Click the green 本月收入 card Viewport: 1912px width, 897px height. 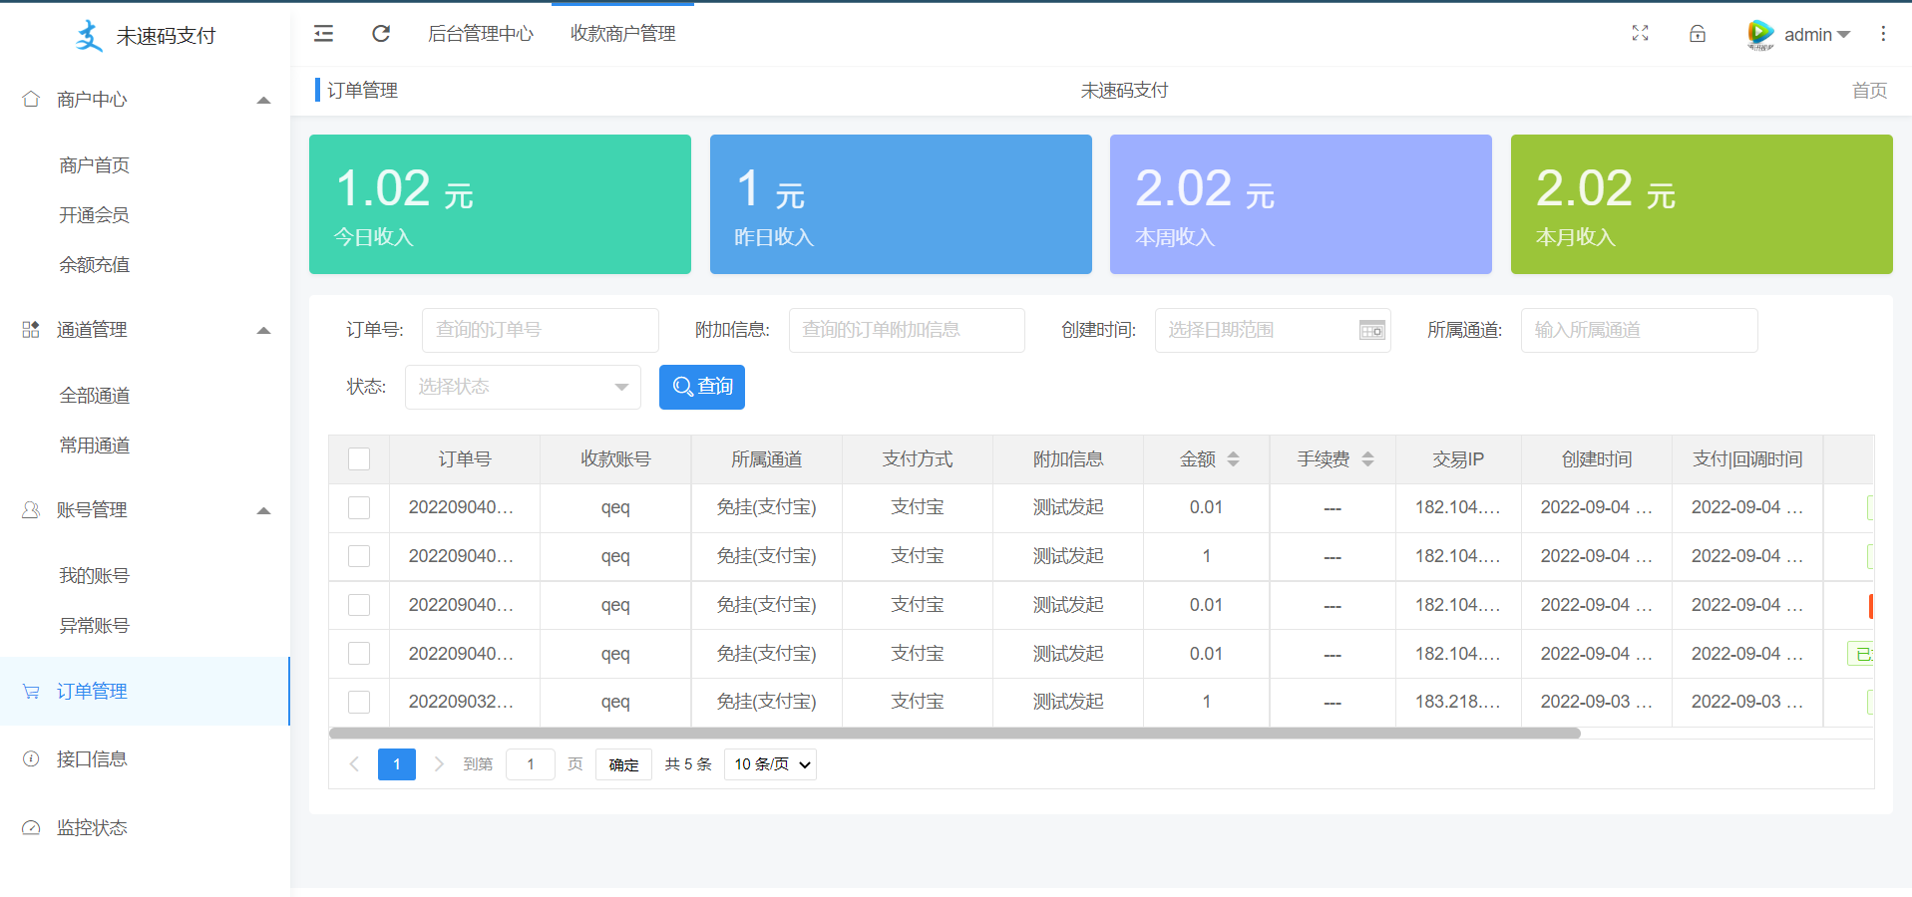pos(1702,204)
